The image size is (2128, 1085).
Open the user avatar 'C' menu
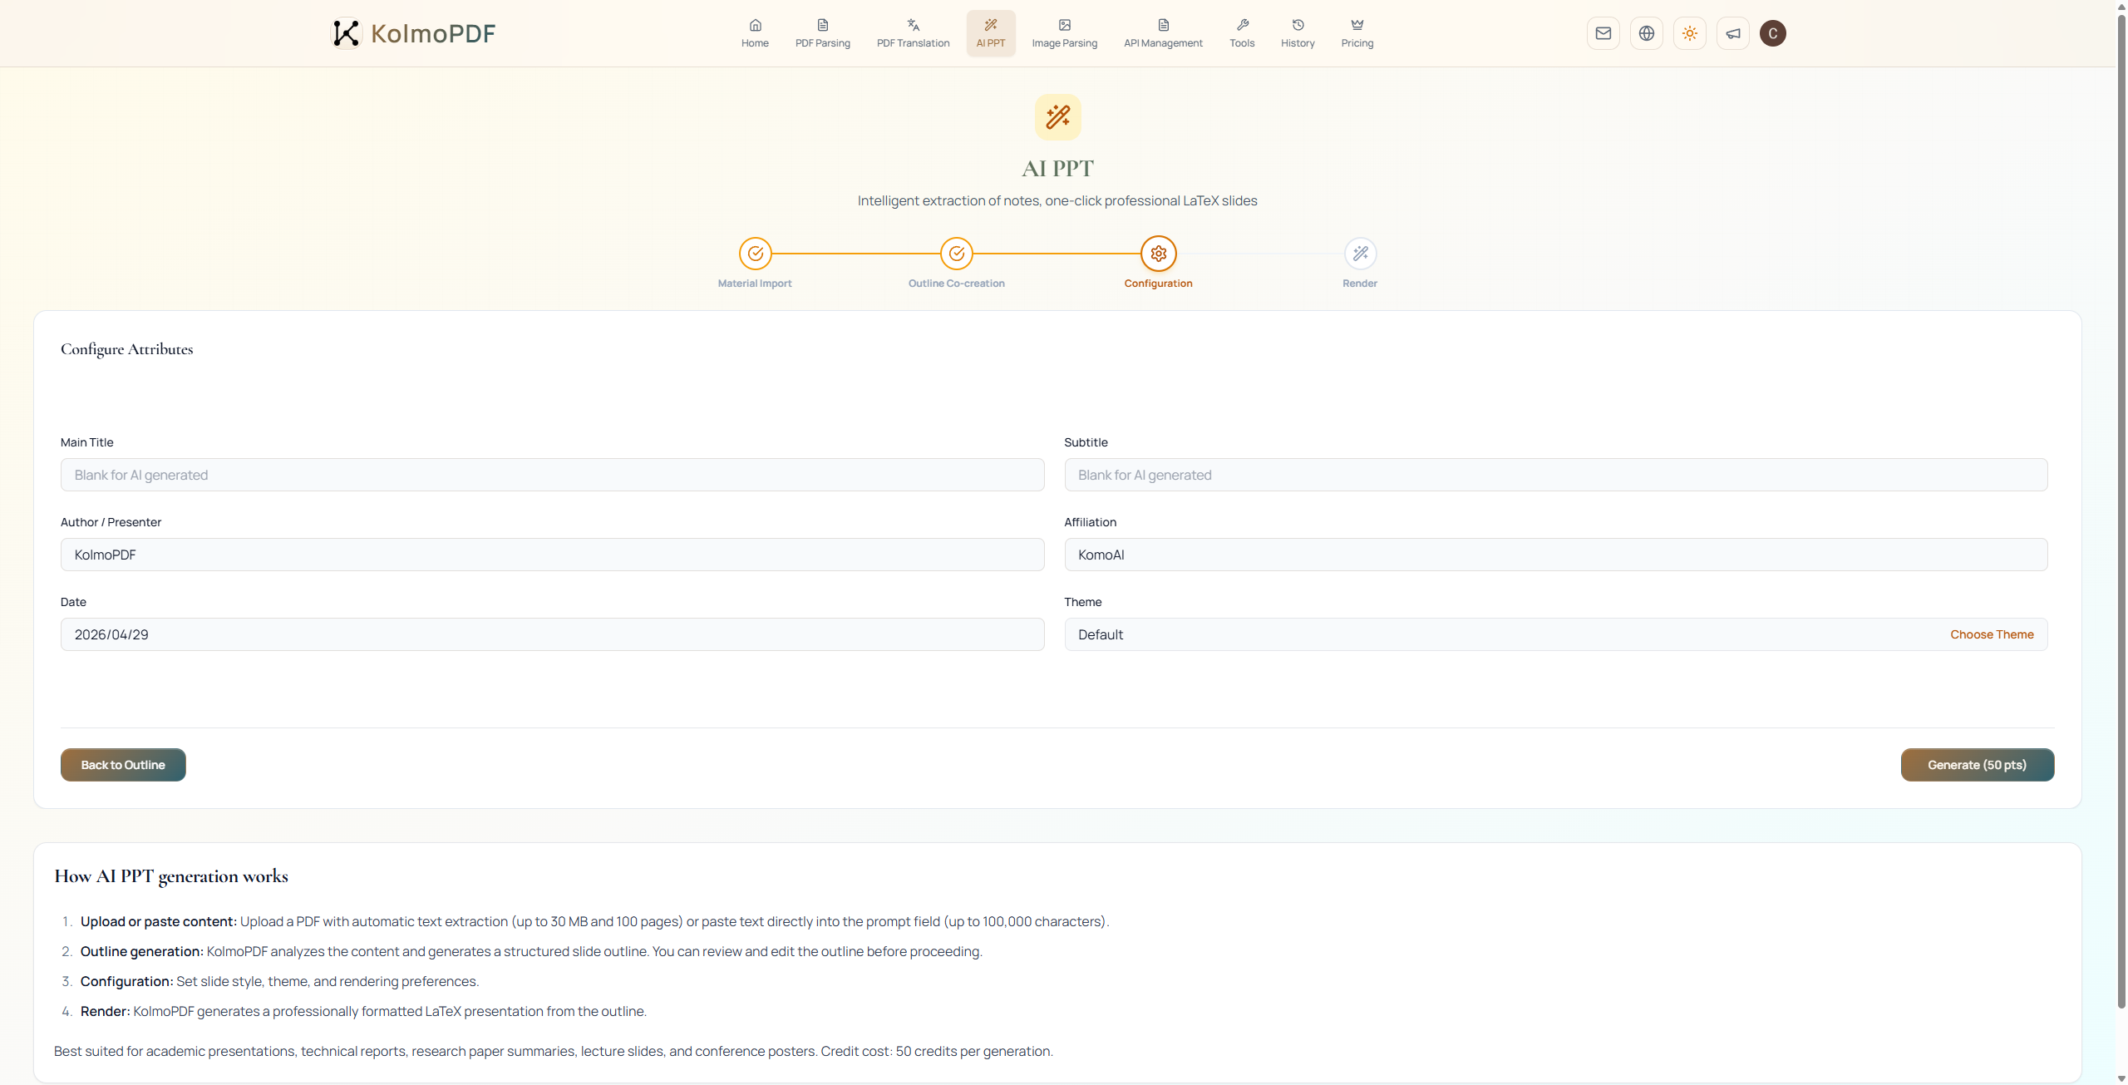pos(1773,33)
